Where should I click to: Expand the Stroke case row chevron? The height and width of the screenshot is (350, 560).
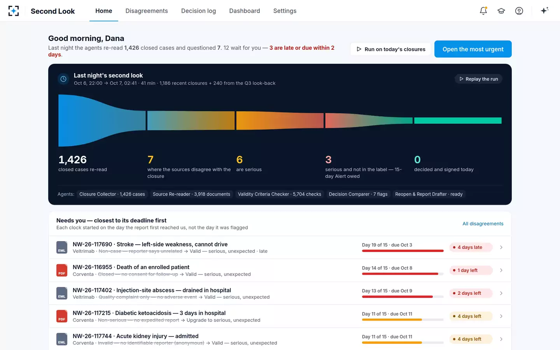click(x=501, y=247)
